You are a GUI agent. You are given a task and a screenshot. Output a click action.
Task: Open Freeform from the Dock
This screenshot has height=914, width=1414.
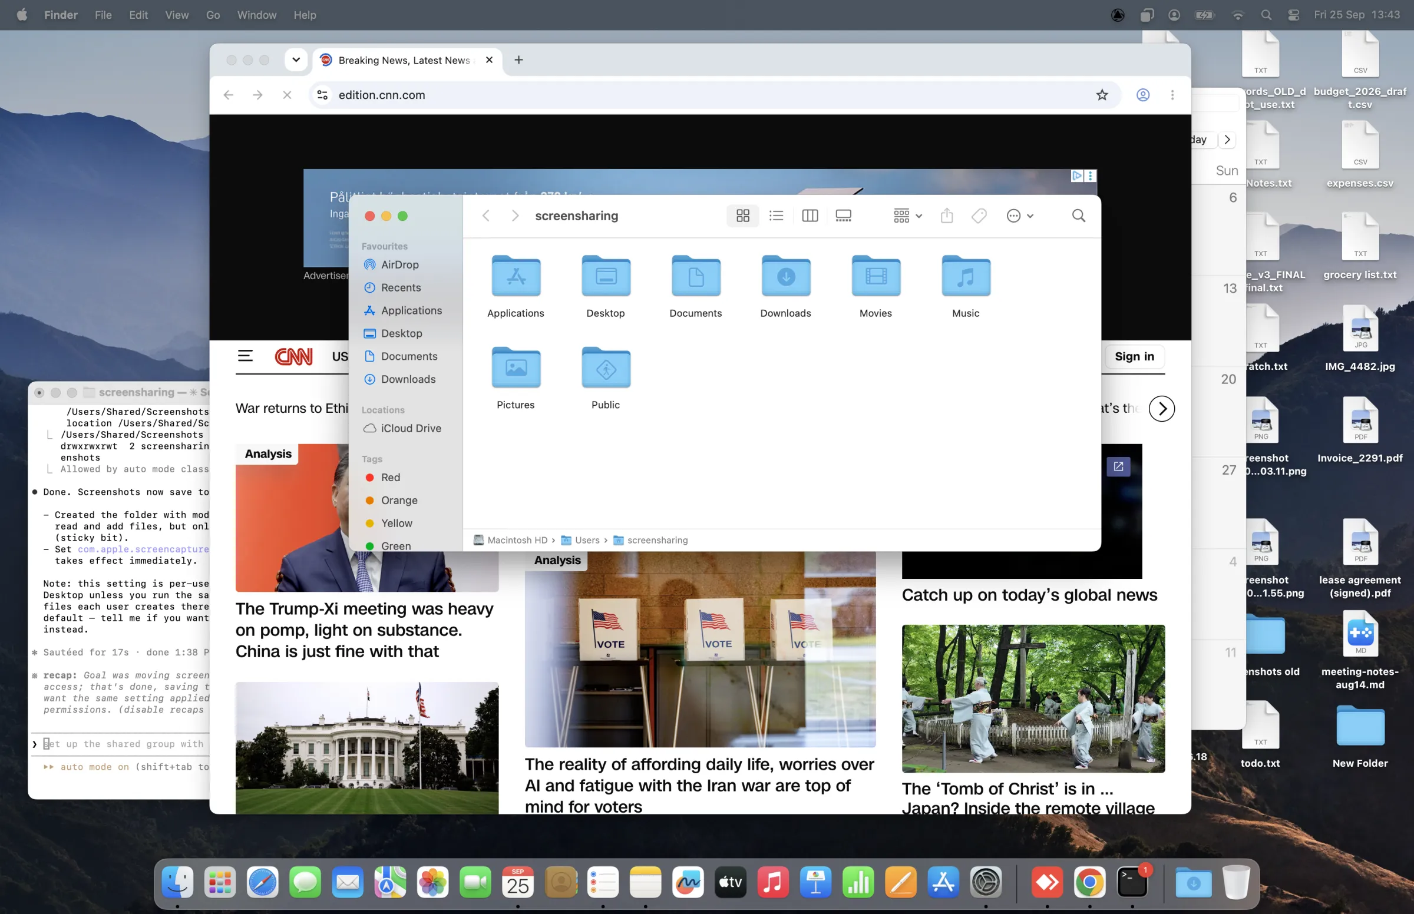[x=688, y=883]
